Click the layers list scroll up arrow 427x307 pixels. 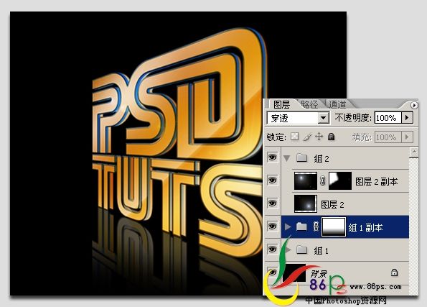[x=414, y=152]
